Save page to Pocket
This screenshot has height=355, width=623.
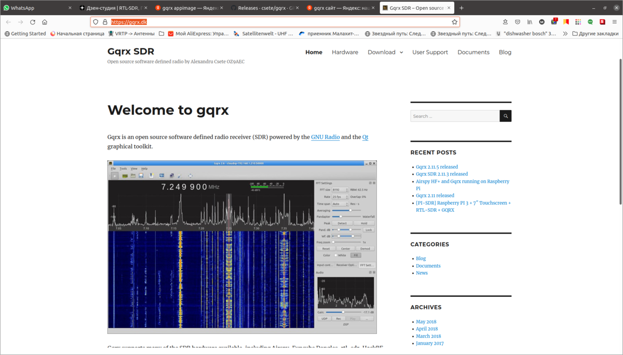518,22
